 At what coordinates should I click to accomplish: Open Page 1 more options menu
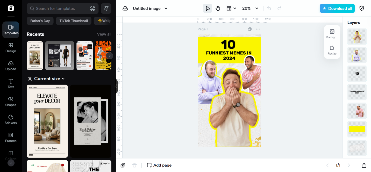click(x=258, y=29)
